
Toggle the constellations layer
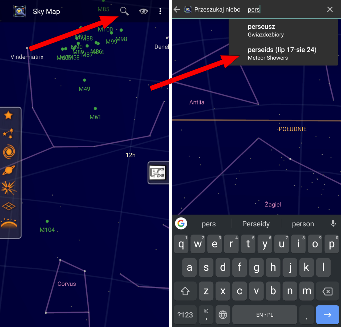click(9, 134)
